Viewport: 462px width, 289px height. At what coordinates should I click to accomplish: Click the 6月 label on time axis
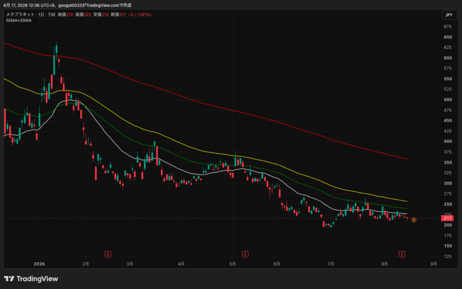[x=277, y=264]
